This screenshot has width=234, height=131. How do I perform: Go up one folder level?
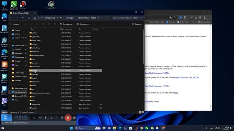pos(23,18)
